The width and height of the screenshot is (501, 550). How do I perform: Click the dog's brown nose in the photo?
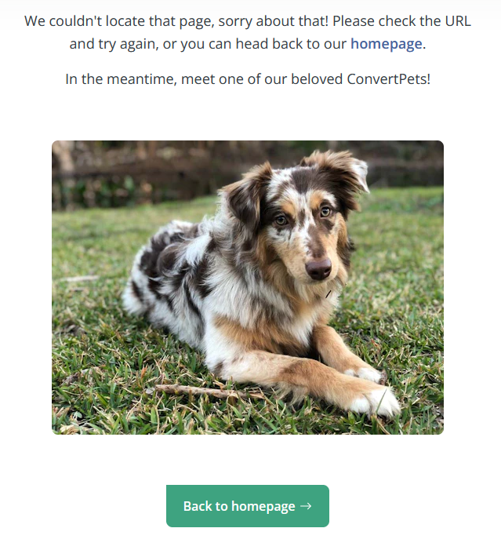[318, 268]
